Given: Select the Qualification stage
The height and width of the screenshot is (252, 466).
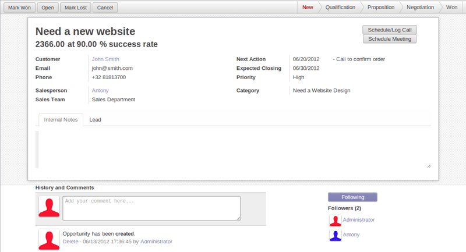Looking at the screenshot, I should [340, 8].
